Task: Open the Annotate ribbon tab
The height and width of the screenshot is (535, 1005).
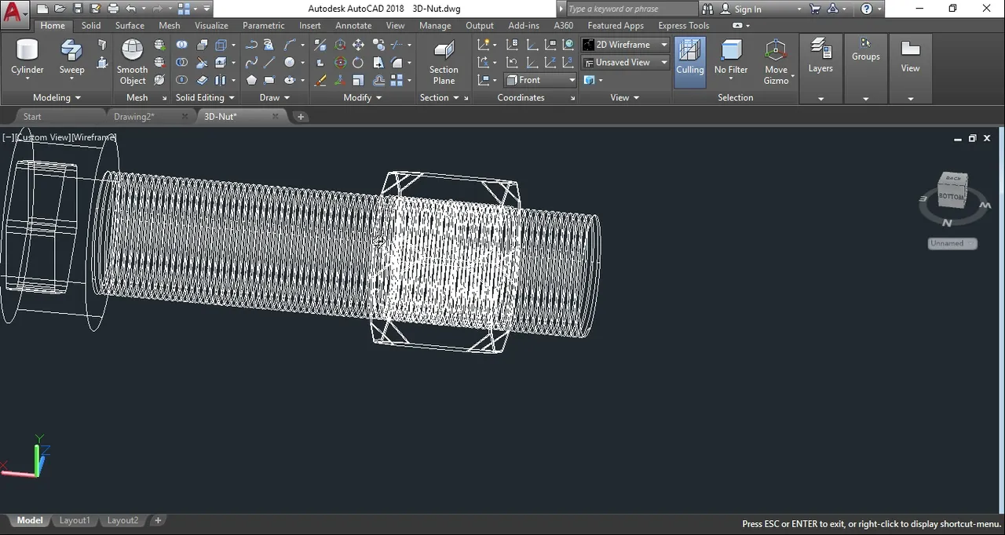Action: tap(353, 25)
